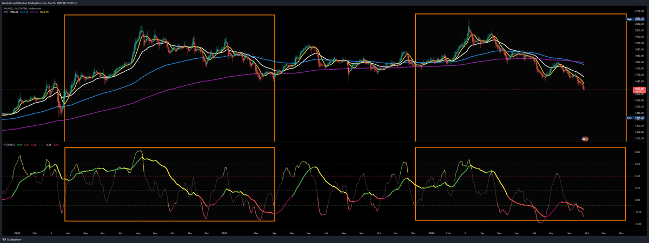Click the US flag economic event icon
The width and height of the screenshot is (649, 243).
click(x=585, y=139)
